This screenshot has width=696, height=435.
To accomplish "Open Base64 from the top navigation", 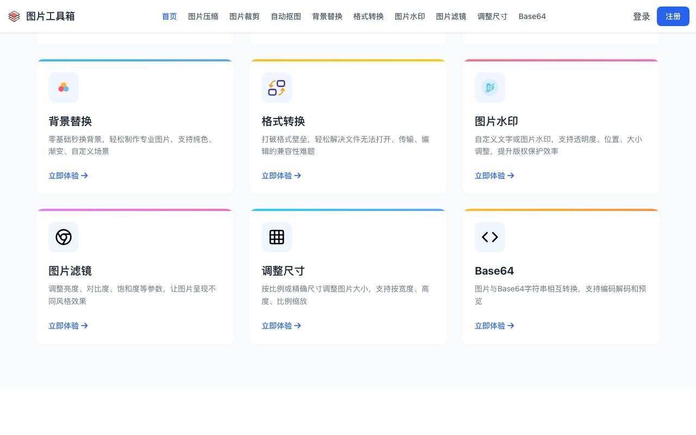I will click(532, 16).
